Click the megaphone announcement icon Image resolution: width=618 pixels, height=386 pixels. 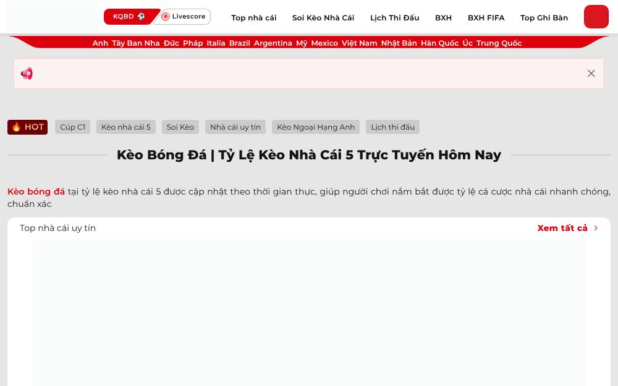(x=27, y=73)
